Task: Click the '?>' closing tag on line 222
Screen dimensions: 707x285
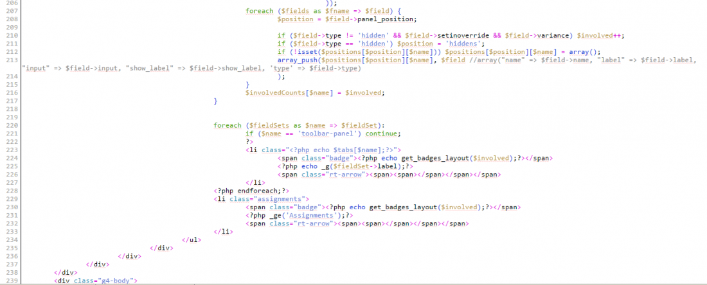Action: 249,142
